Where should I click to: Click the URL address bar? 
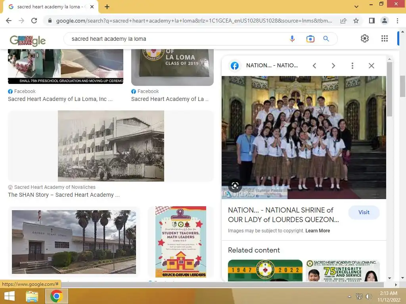click(x=193, y=21)
